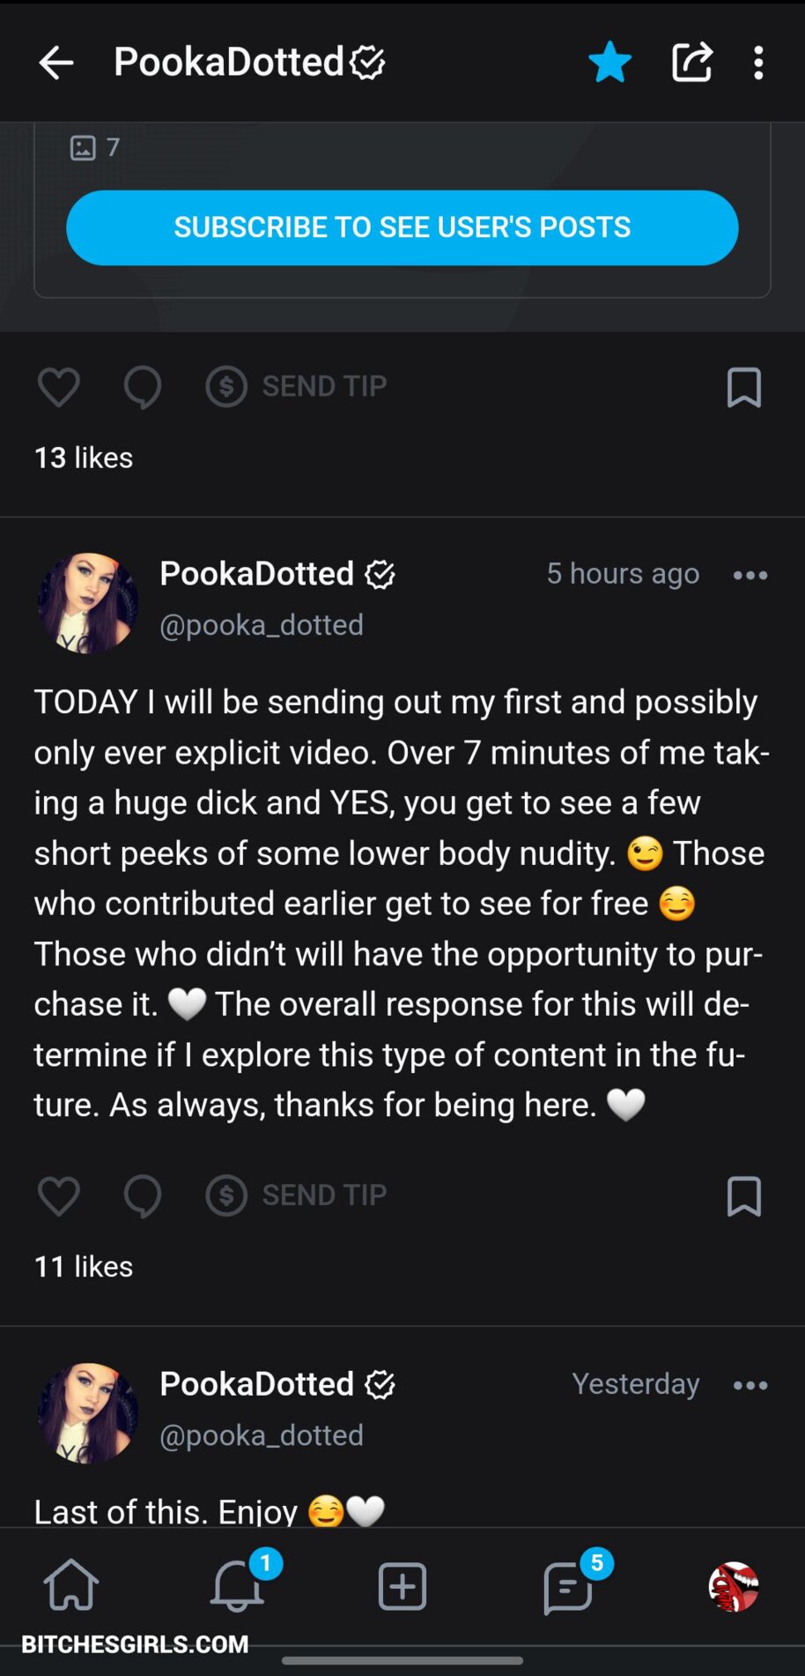Go to the Home tab
Screen dimensions: 805x1676
point(71,1585)
